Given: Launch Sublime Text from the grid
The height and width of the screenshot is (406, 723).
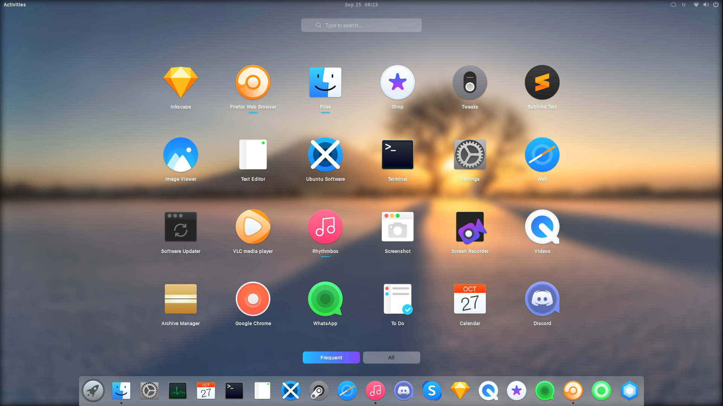Looking at the screenshot, I should [542, 82].
